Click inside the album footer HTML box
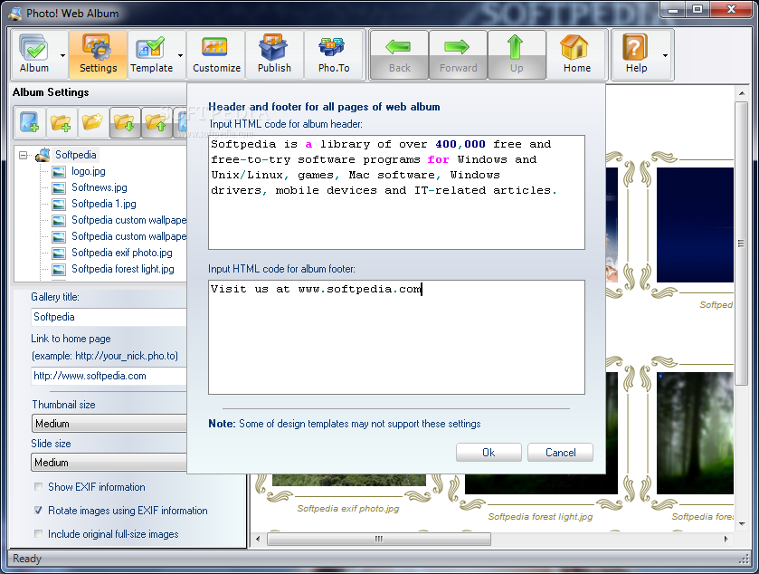 tap(396, 337)
